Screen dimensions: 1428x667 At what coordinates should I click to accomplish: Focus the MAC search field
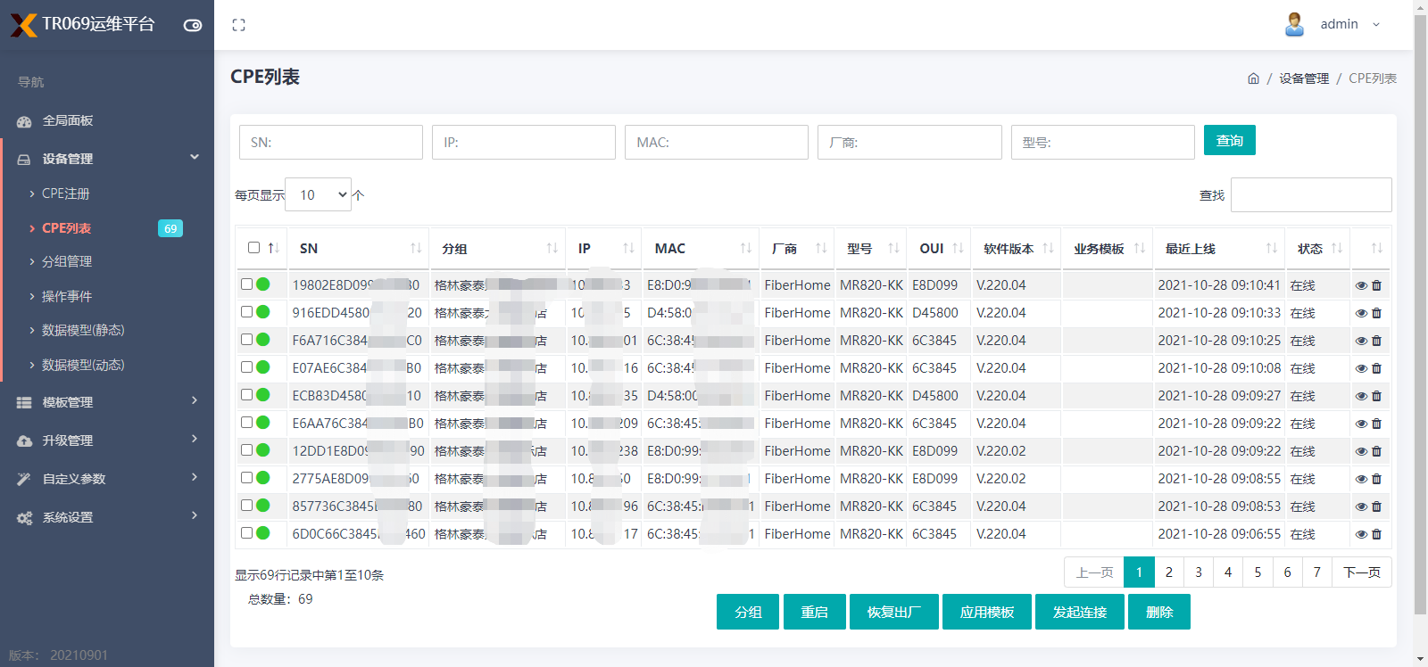[x=717, y=142]
